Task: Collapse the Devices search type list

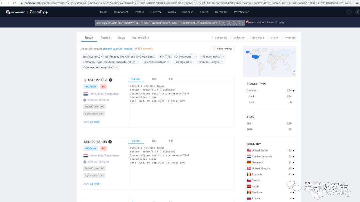Action: click(293, 91)
